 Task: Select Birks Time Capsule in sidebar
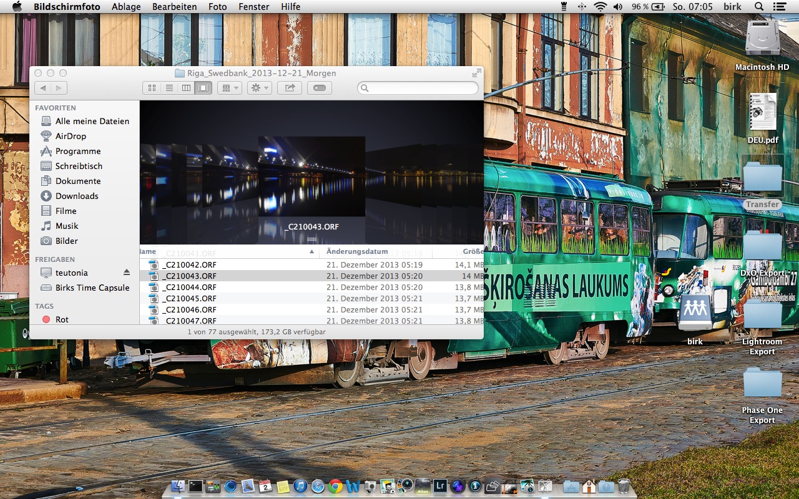(x=84, y=288)
